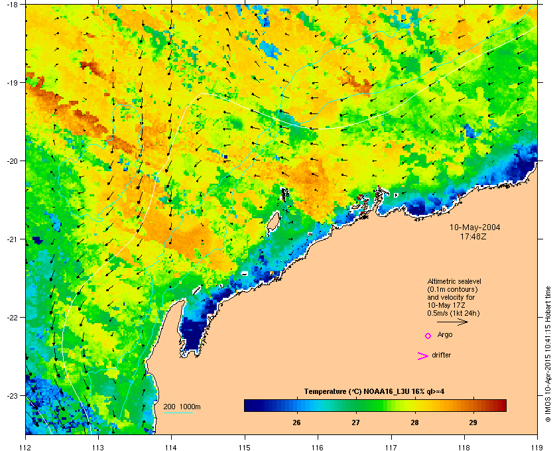The height and width of the screenshot is (451, 557).
Task: Click the 'Altimetric sealevel' legend text
Action: (x=454, y=281)
